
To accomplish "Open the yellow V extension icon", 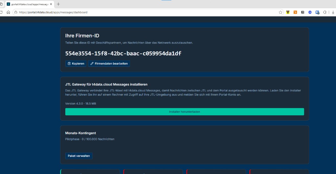I will click(288, 12).
